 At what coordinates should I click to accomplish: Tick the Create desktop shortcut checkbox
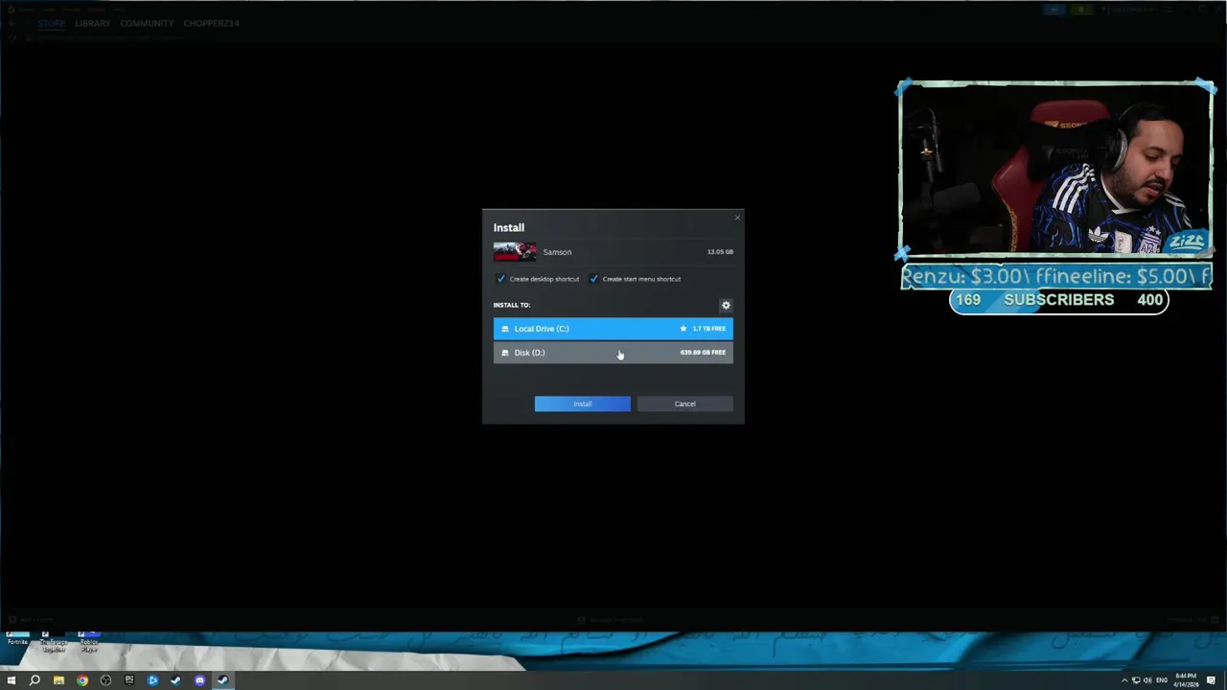500,279
